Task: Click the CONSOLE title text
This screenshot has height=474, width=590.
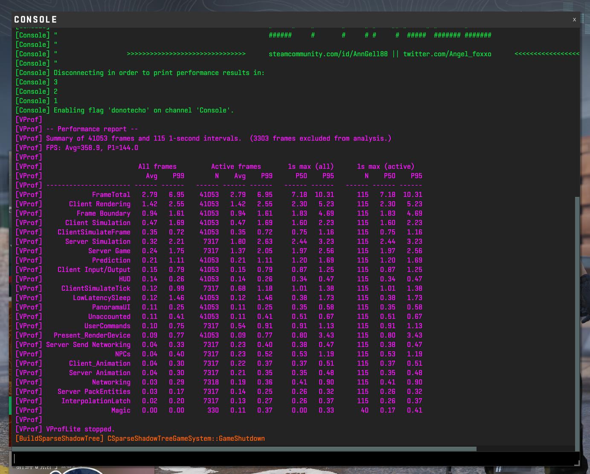Action: 35,20
